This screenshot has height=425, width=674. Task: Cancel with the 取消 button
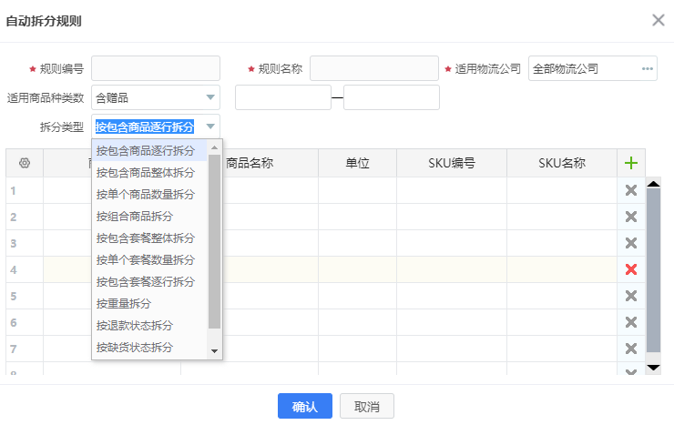click(367, 406)
